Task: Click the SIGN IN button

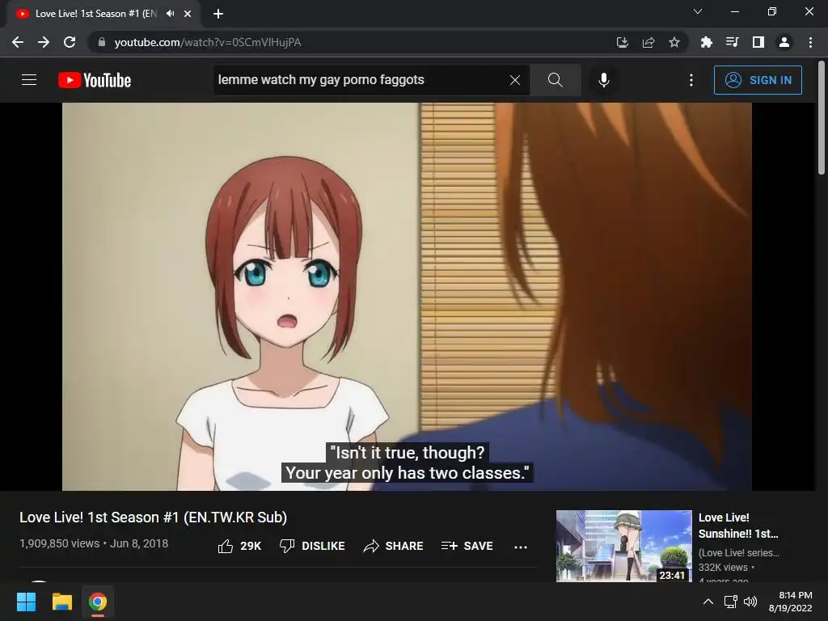Action: point(758,80)
